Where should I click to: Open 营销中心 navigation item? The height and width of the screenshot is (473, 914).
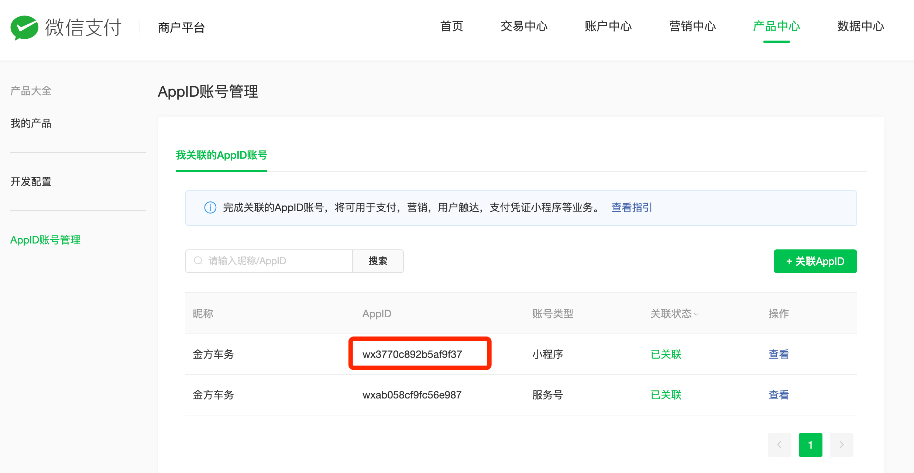tap(692, 27)
